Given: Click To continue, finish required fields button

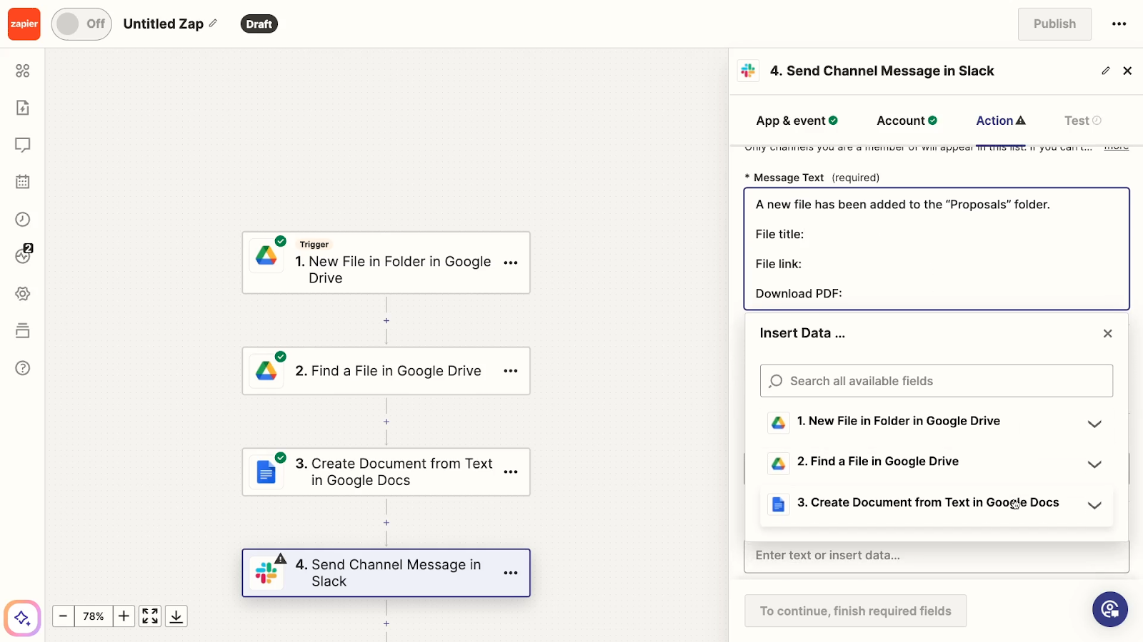Looking at the screenshot, I should click(855, 611).
